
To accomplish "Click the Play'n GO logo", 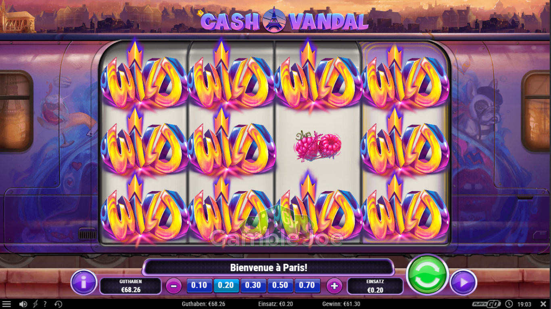I will [x=486, y=304].
